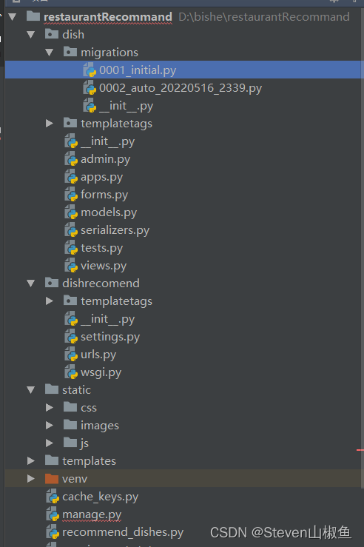Screen dimensions: 364x547
Task: Click Python icon of cache_keys.py
Action: coord(53,496)
